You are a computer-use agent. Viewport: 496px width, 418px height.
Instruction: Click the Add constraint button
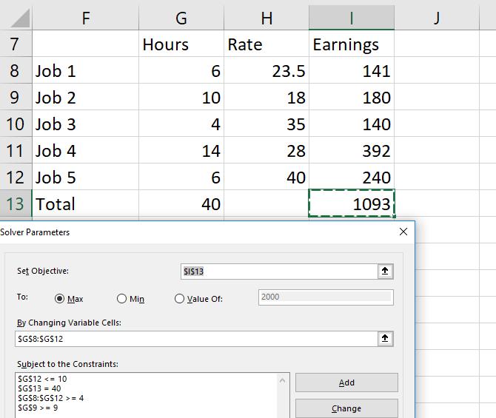pyautogui.click(x=346, y=382)
